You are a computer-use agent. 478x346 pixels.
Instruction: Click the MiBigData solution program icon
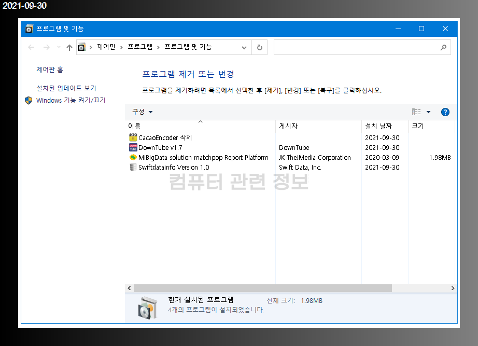133,158
